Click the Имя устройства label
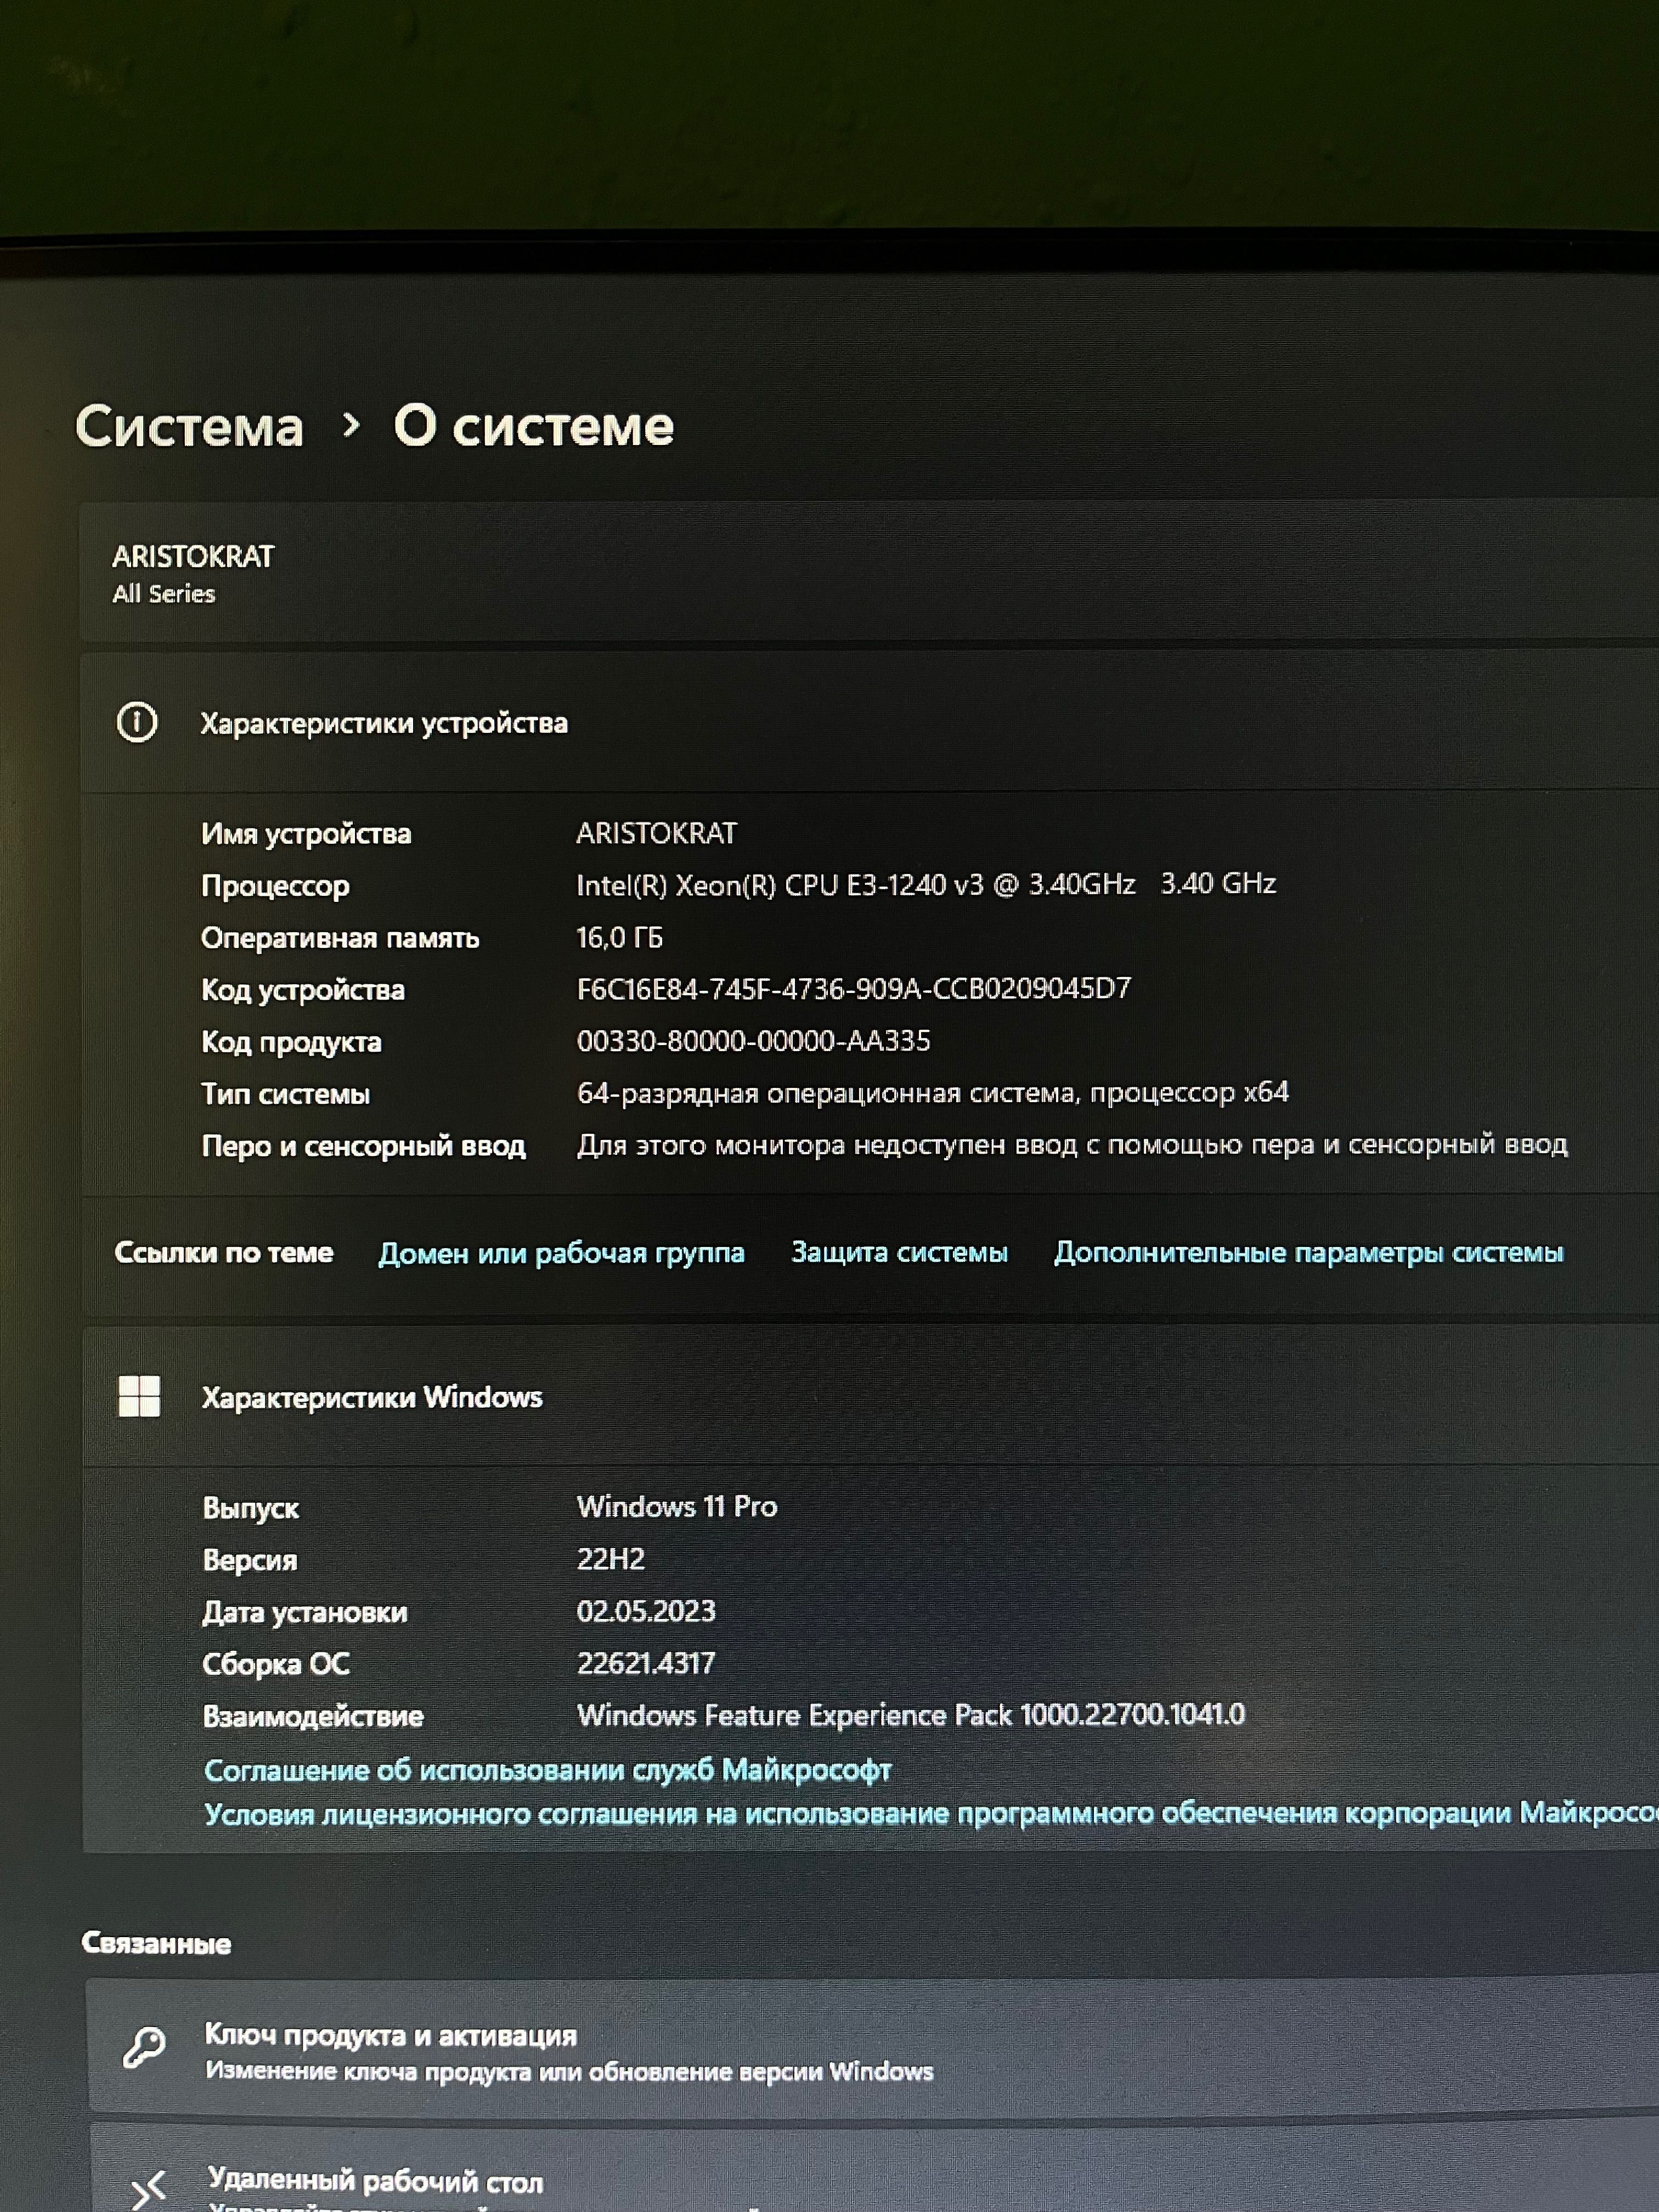 pyautogui.click(x=306, y=834)
